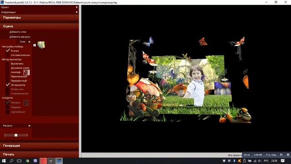
Task: Click the views slider handle
Action: [x=16, y=135]
